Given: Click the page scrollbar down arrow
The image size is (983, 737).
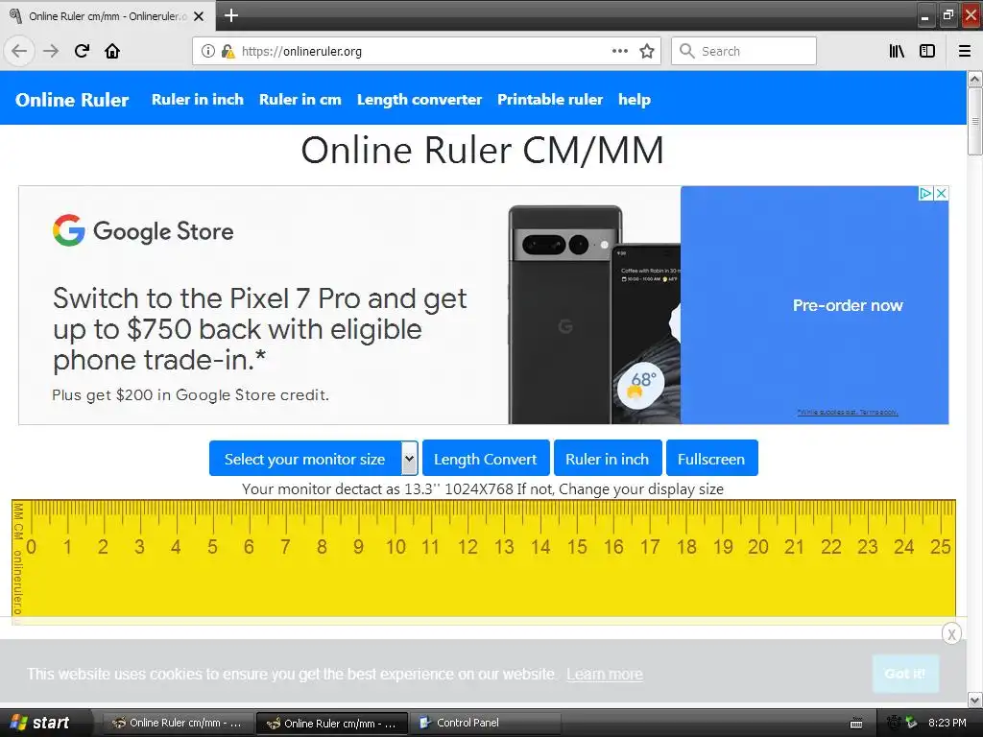Looking at the screenshot, I should pos(975,700).
